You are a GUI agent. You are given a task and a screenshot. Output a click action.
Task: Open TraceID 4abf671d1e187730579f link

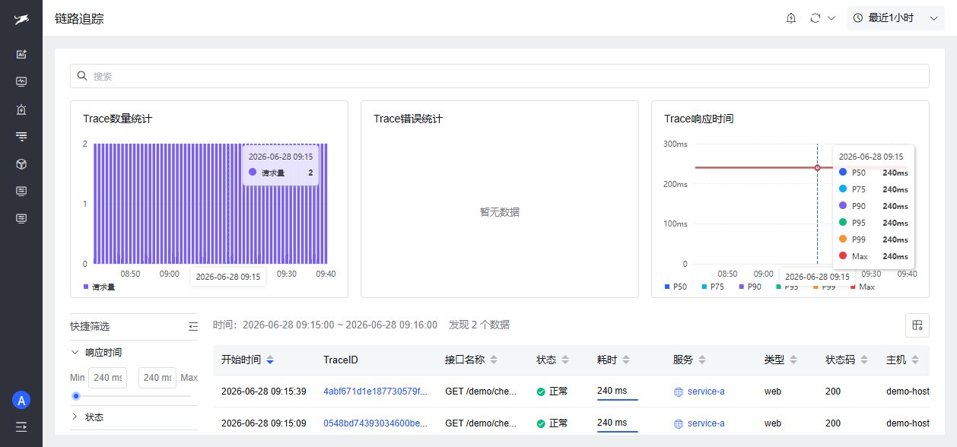pos(375,392)
